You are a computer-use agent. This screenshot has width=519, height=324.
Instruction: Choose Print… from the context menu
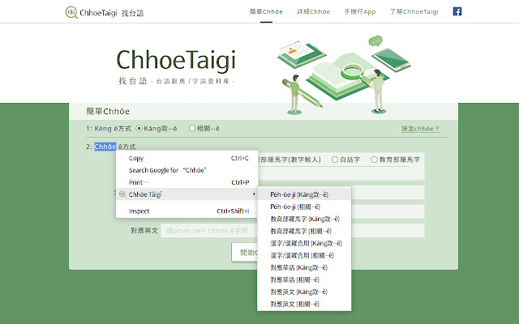coord(187,182)
